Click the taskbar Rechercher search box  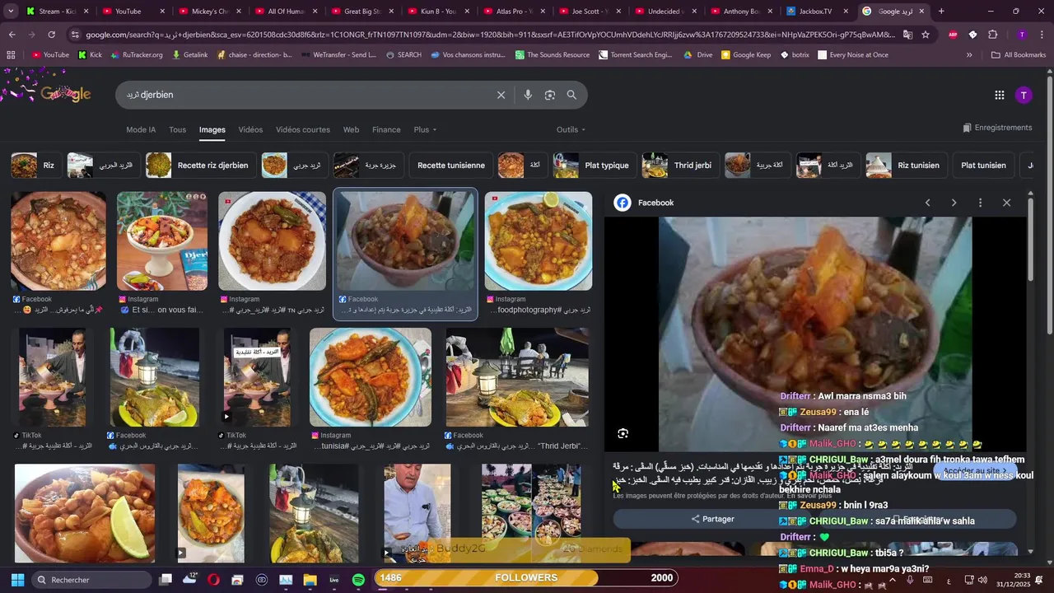click(91, 580)
